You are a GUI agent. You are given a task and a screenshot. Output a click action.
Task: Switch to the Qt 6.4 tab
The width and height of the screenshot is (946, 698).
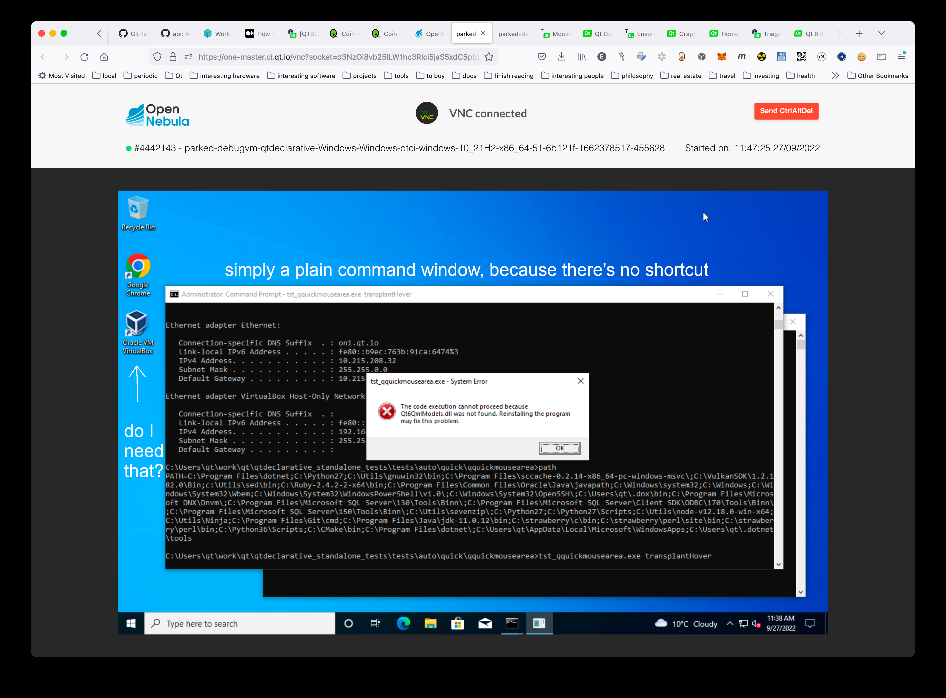809,34
